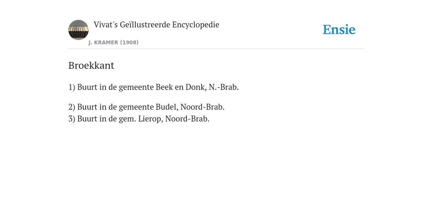Select the J. KRAMER author label

[x=103, y=43]
